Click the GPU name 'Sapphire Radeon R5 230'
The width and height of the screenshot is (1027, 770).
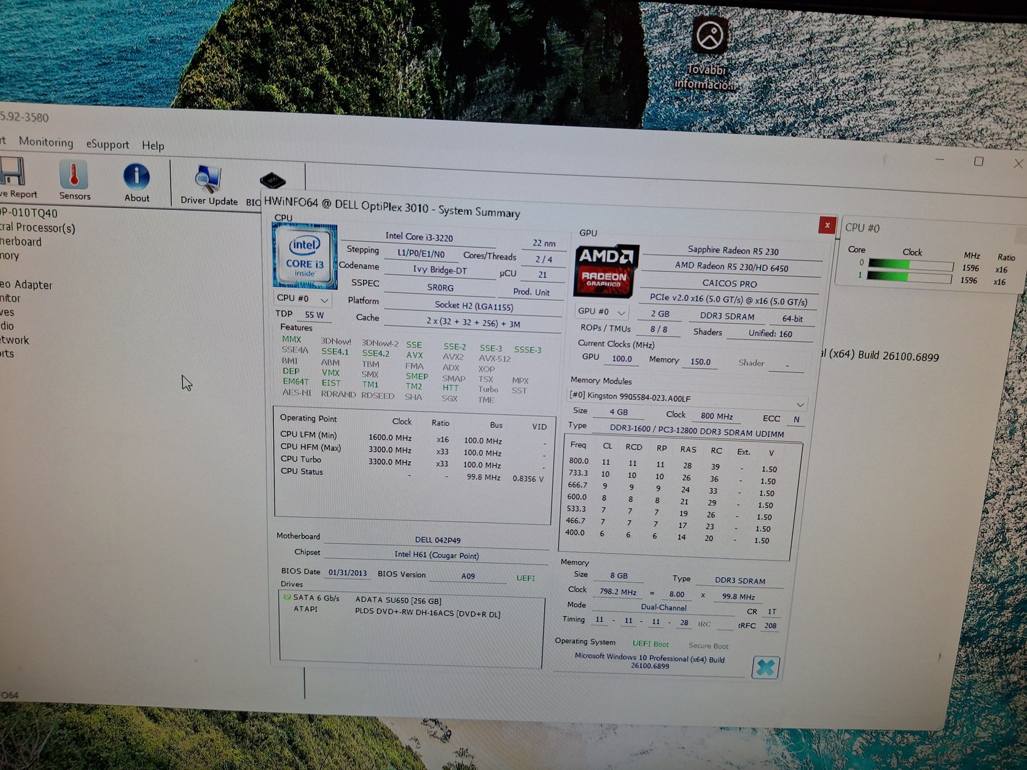733,251
